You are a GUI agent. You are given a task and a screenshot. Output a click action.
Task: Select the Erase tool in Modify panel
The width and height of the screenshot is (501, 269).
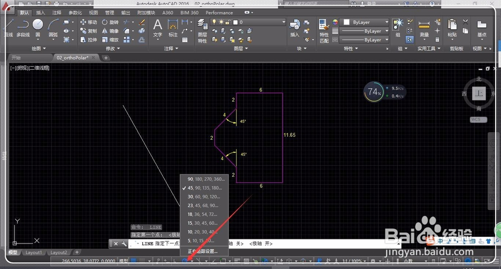pyautogui.click(x=142, y=22)
